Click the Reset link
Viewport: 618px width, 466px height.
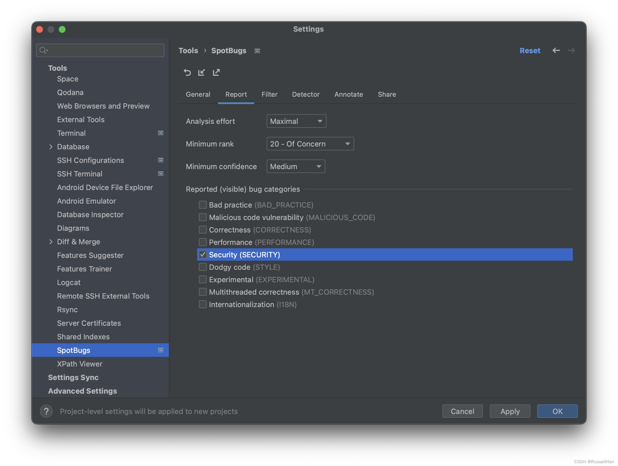click(530, 51)
